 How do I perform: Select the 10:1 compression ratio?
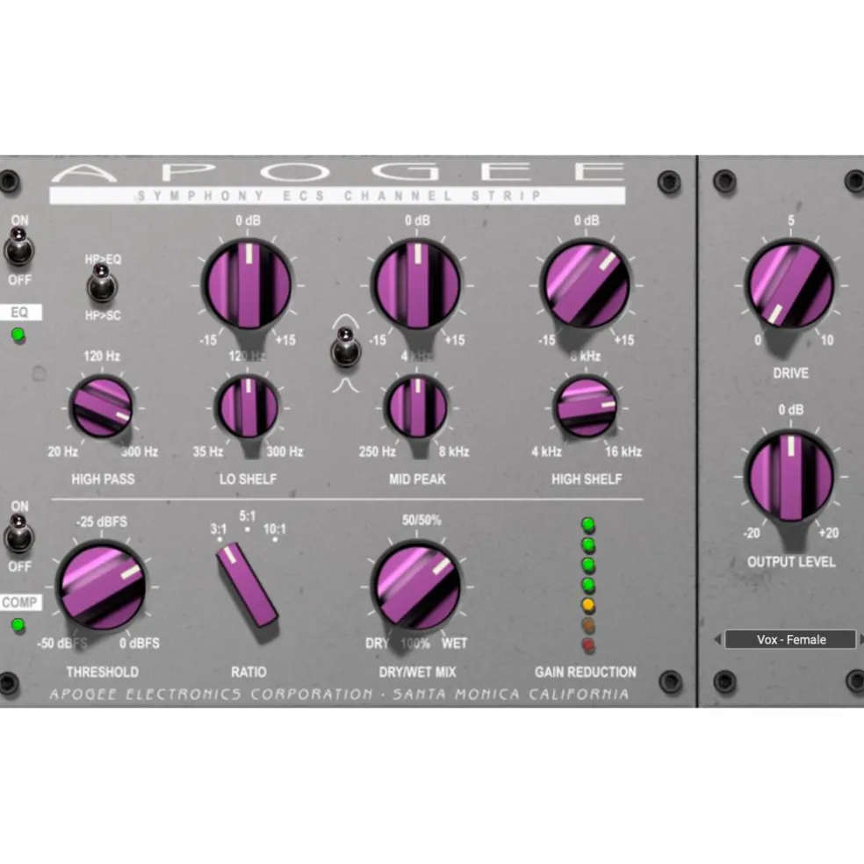click(x=275, y=539)
